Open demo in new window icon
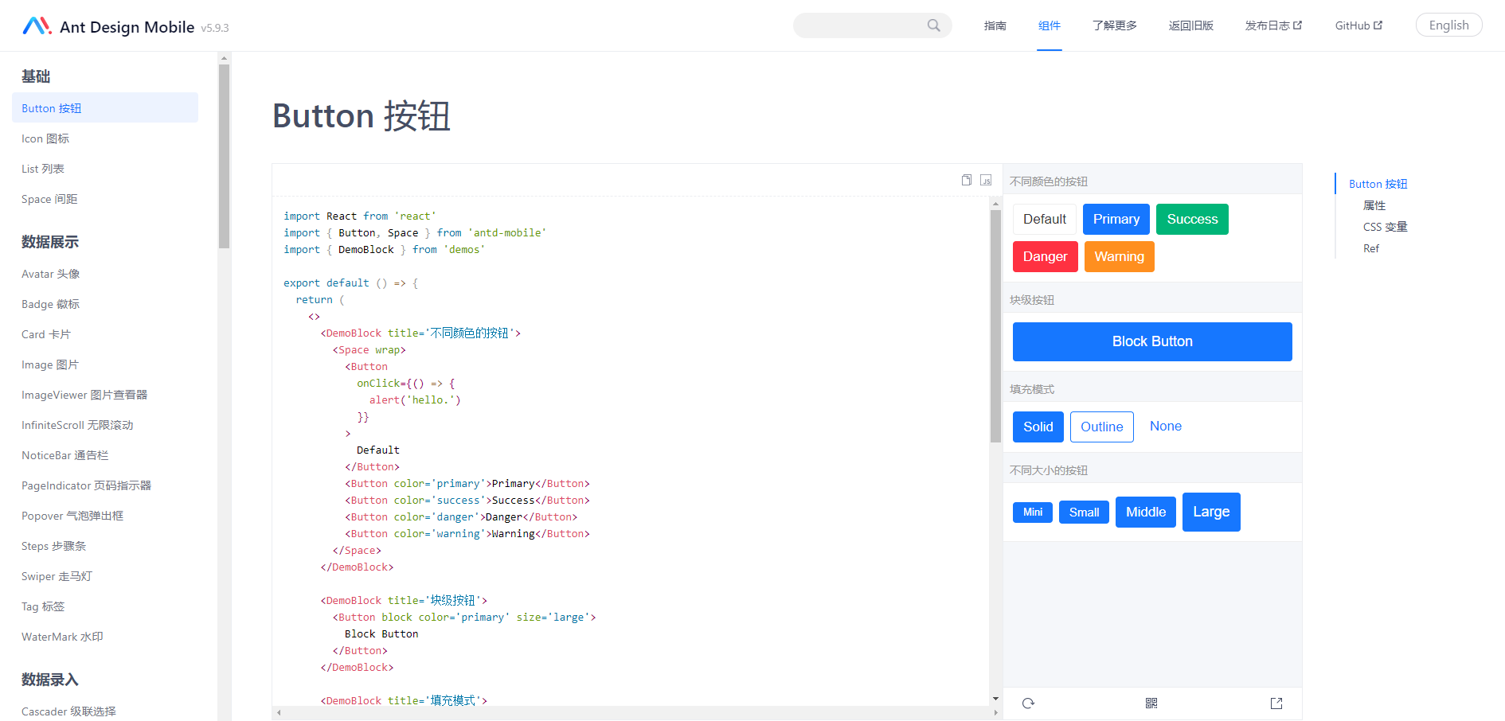 [1276, 703]
